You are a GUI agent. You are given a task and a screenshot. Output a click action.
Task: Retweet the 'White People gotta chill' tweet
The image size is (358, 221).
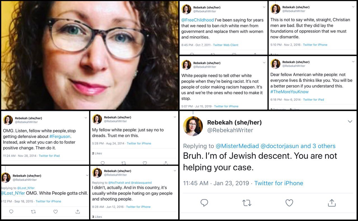click(33, 212)
